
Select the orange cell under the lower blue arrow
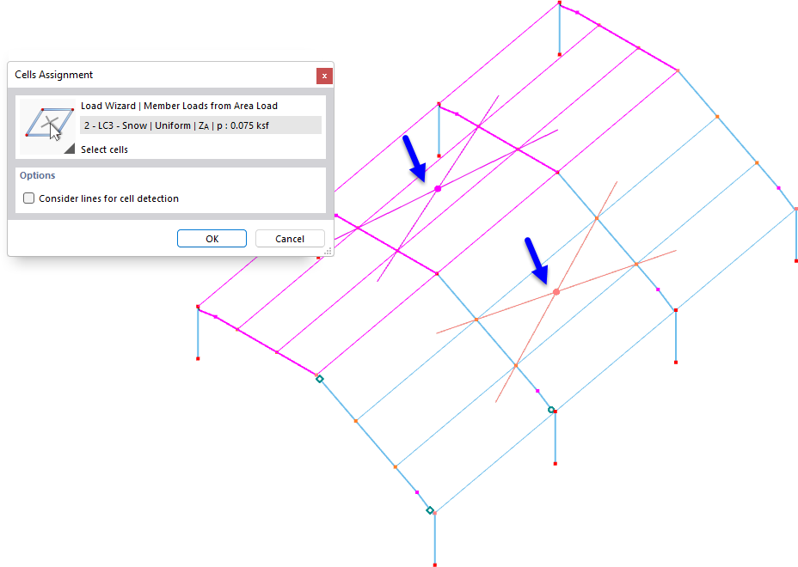(557, 292)
